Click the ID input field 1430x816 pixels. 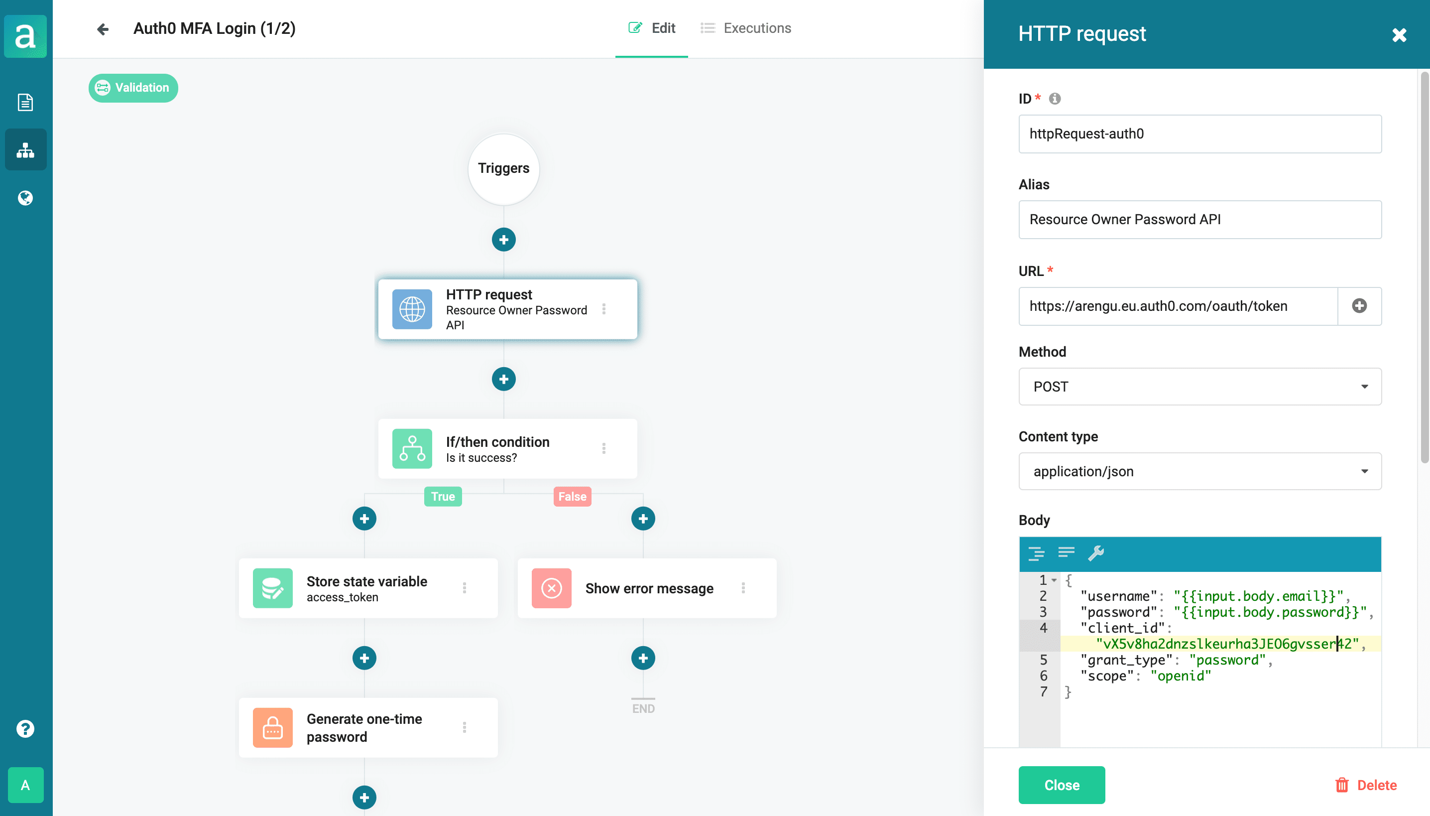pyautogui.click(x=1199, y=134)
